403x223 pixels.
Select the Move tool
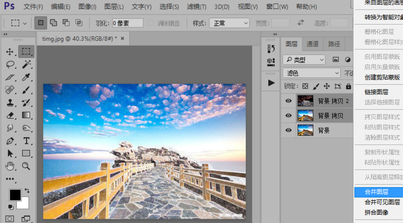tap(10, 52)
